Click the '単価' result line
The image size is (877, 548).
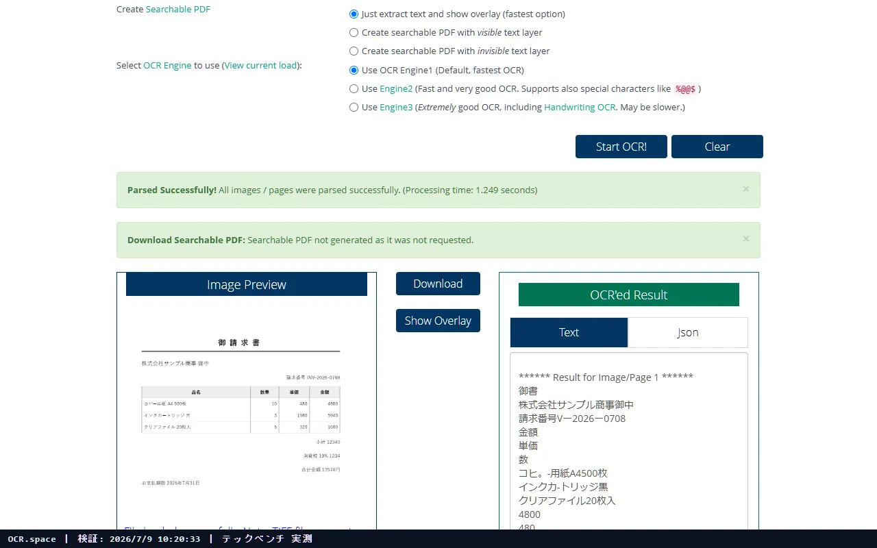click(x=528, y=446)
